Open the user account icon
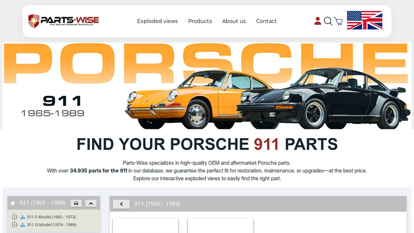414x233 pixels. pos(318,21)
